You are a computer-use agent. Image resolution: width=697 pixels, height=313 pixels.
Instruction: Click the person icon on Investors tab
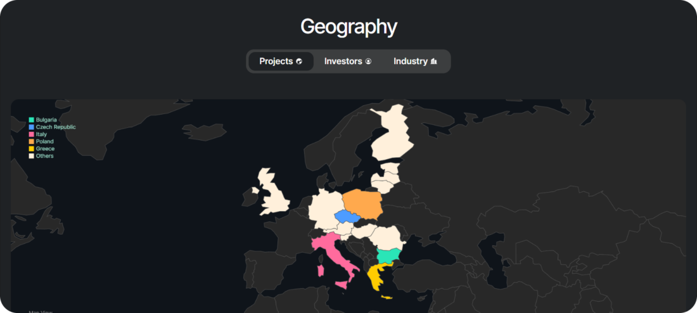click(368, 61)
